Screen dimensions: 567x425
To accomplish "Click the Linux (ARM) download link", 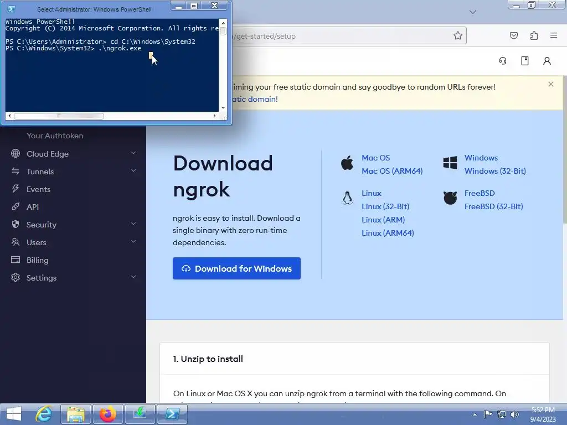I will pos(383,220).
